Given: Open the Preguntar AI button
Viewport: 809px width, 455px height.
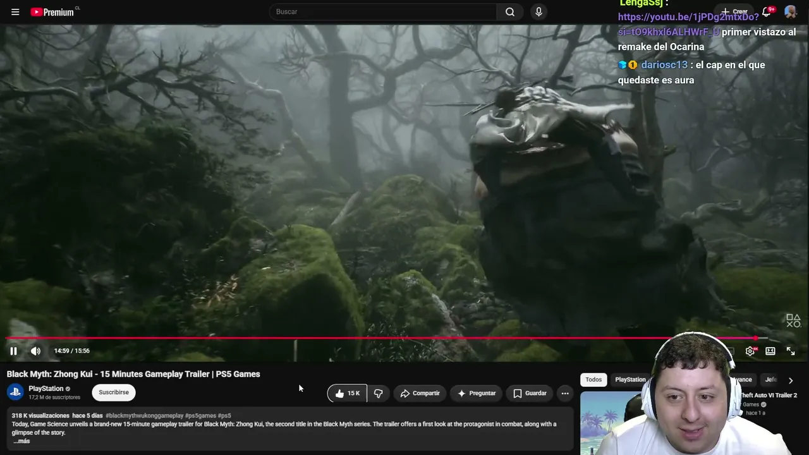Looking at the screenshot, I should point(477,393).
